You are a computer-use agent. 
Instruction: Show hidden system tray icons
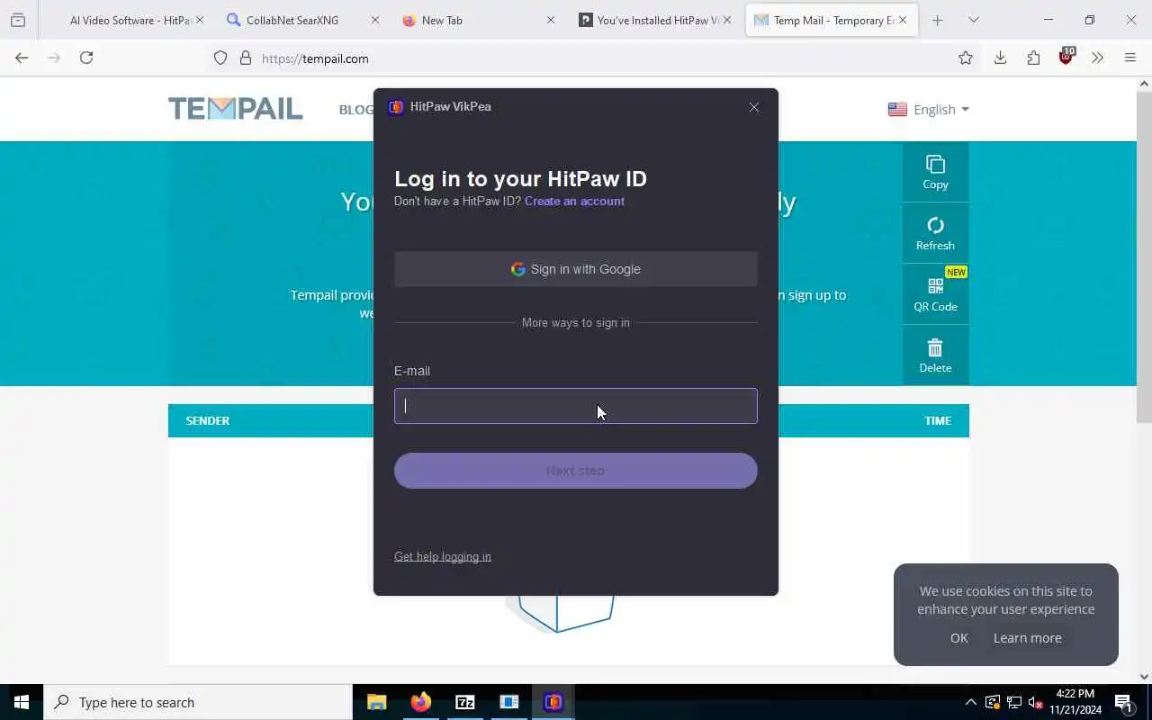(970, 702)
